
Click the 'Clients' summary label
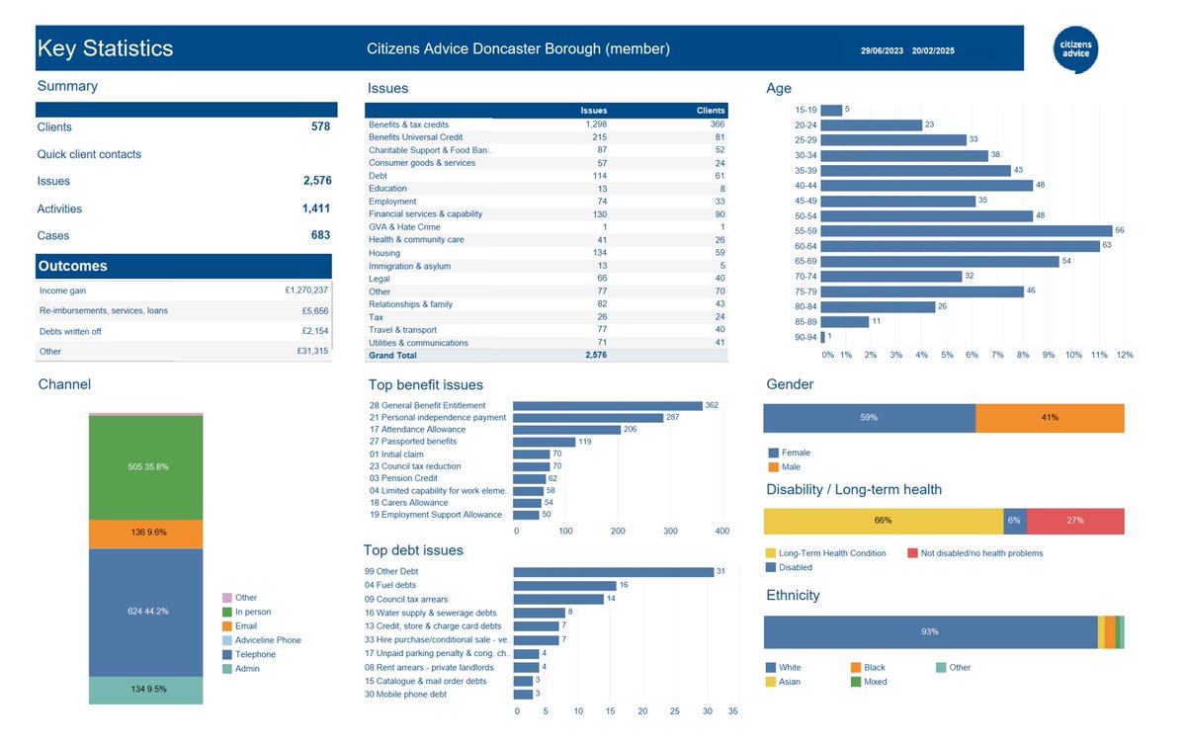coord(54,127)
